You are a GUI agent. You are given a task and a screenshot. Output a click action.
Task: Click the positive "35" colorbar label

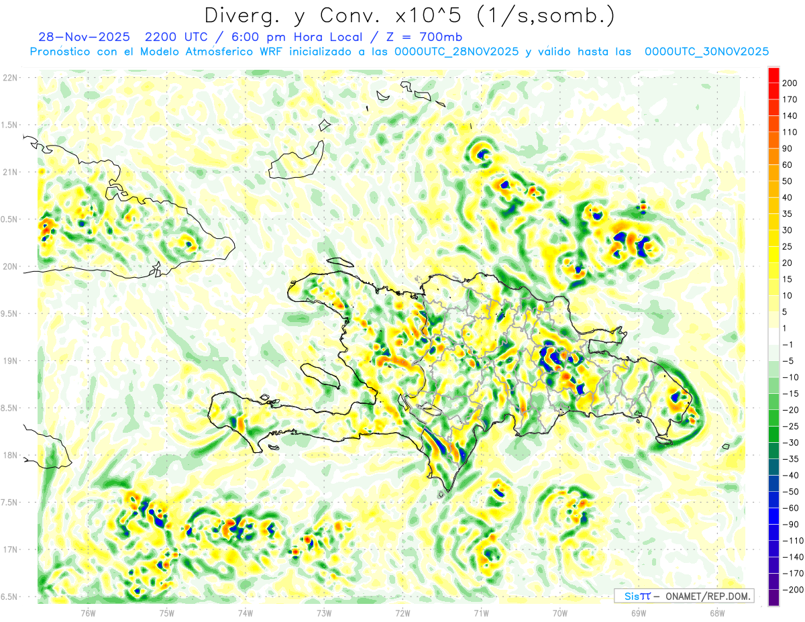tap(788, 214)
